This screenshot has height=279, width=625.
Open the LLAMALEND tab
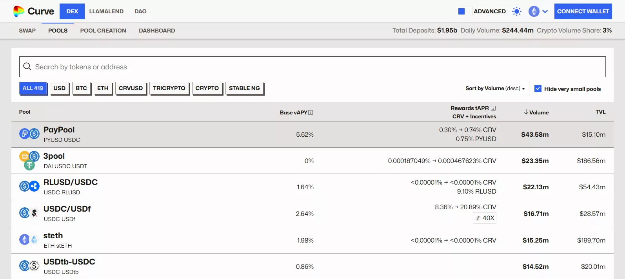[106, 11]
